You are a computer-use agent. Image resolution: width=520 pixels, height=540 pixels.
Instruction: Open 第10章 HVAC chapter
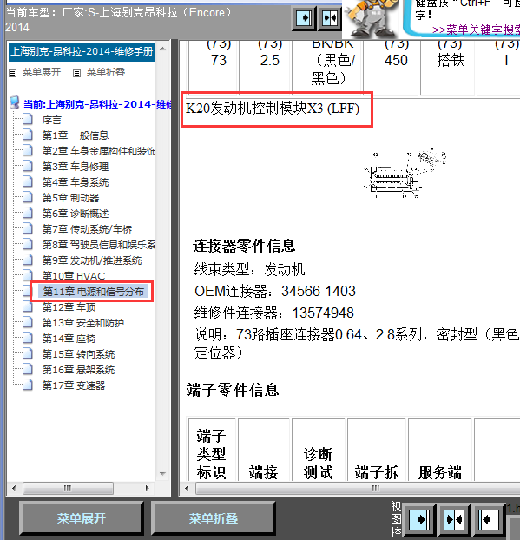point(74,276)
